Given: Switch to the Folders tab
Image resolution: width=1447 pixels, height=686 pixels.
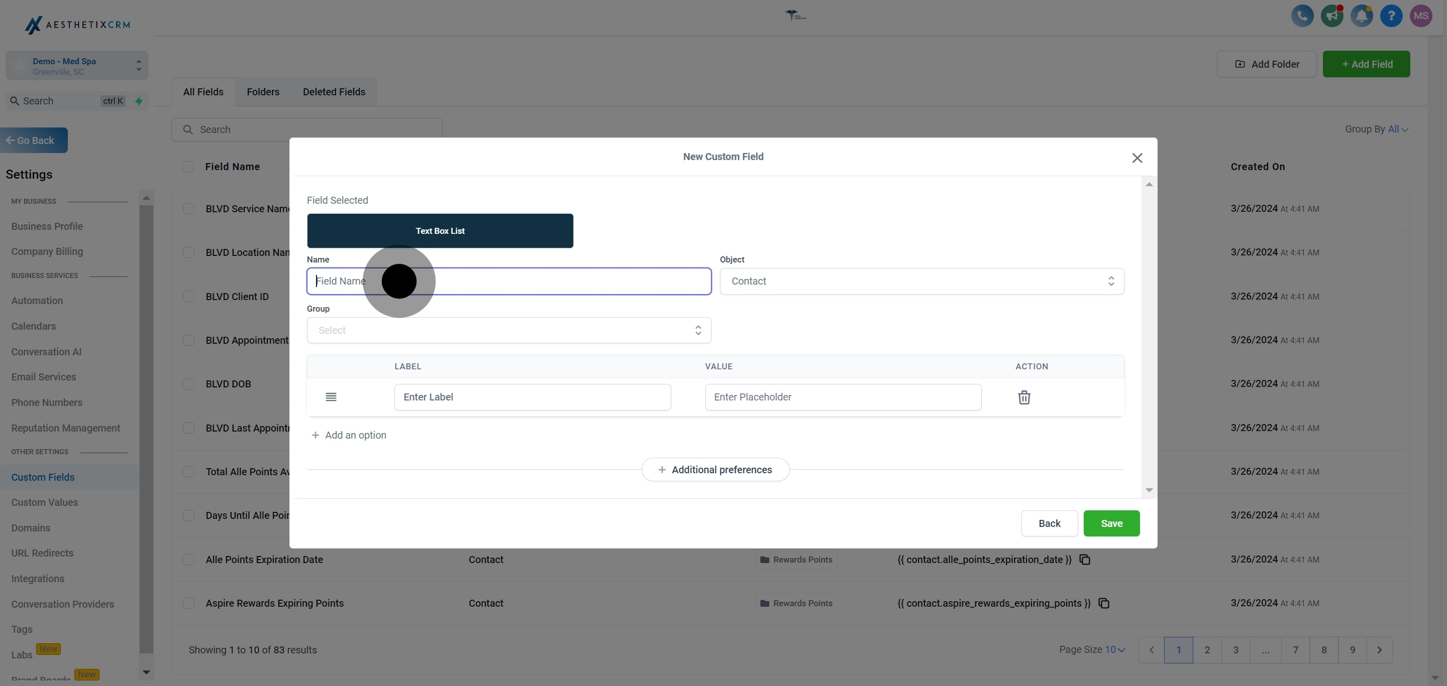Looking at the screenshot, I should 262,92.
